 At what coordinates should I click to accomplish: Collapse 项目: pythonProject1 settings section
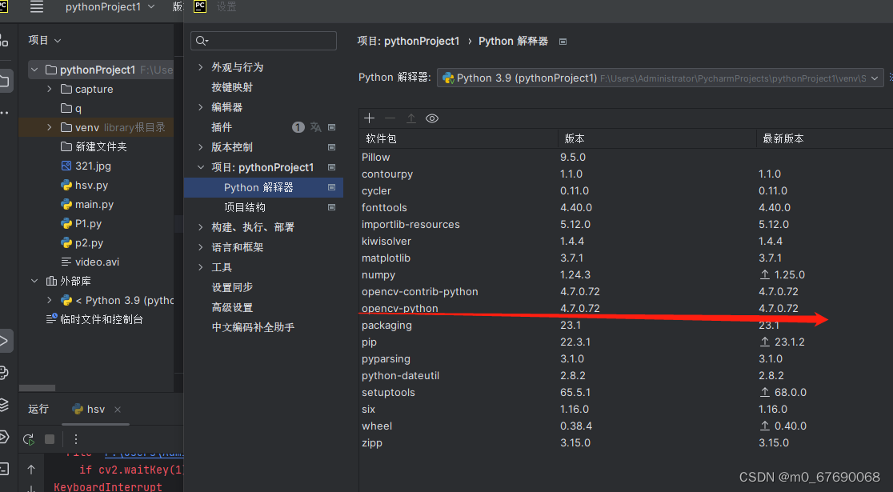pyautogui.click(x=201, y=167)
